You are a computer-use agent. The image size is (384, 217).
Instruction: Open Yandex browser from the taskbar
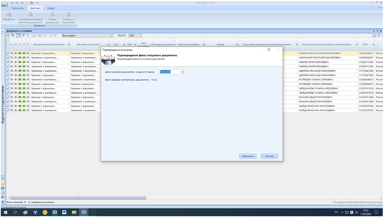pyautogui.click(x=35, y=212)
